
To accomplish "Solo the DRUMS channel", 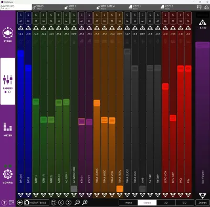I will pyautogui.click(x=20, y=15).
